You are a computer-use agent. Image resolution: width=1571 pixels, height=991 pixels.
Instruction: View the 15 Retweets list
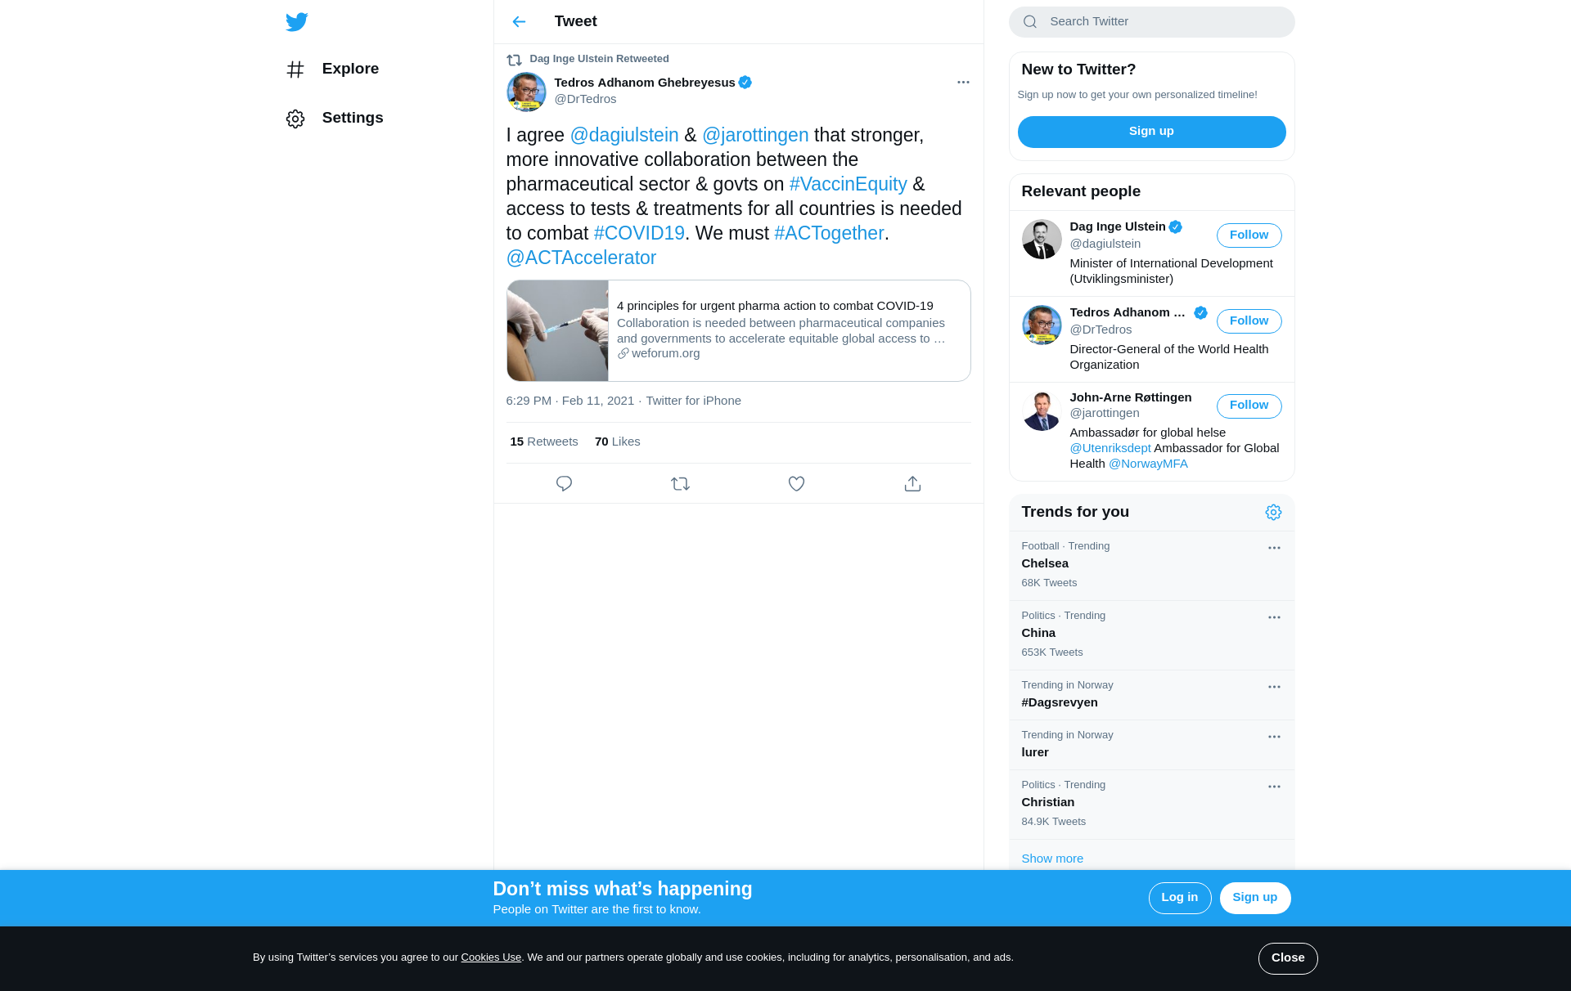[544, 442]
